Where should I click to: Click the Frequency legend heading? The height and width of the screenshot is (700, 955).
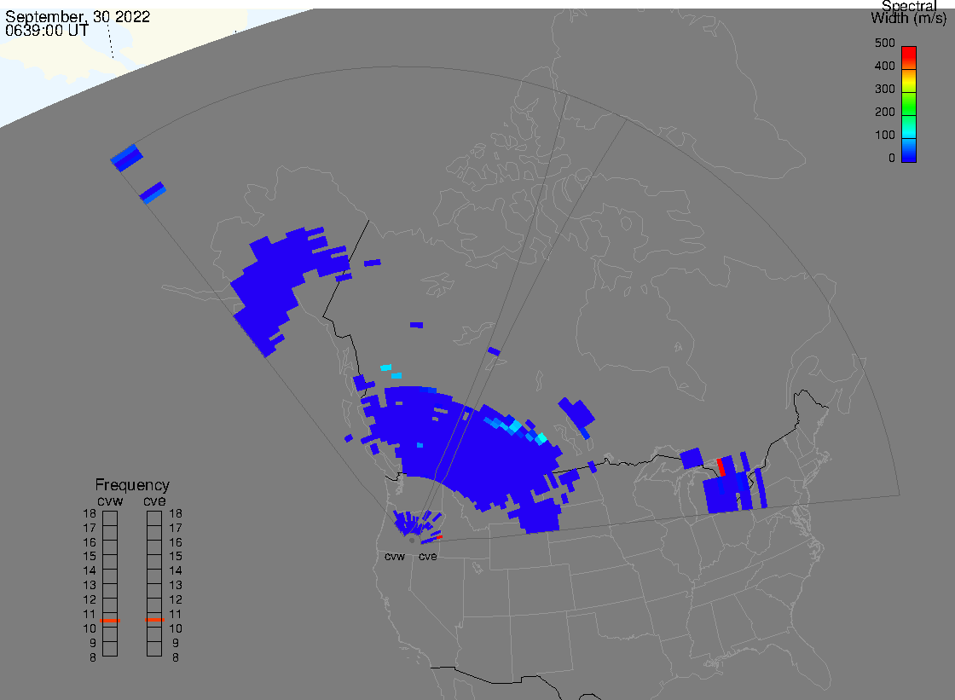pos(132,485)
